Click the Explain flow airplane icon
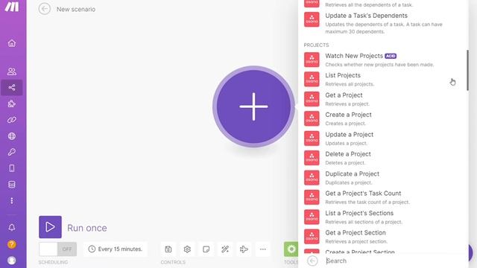 244,249
